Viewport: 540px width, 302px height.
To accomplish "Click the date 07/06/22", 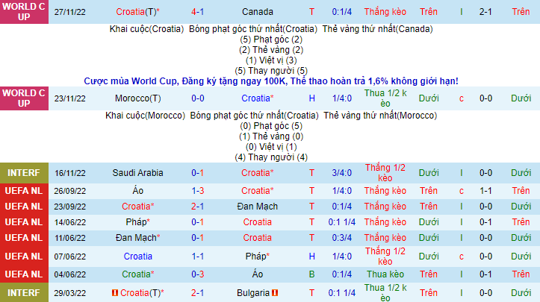I will pyautogui.click(x=70, y=257).
